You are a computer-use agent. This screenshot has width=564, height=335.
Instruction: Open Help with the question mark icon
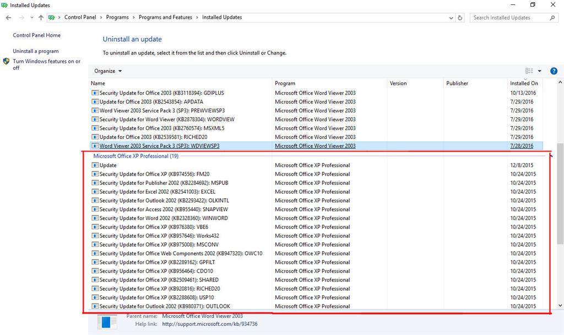coord(554,71)
